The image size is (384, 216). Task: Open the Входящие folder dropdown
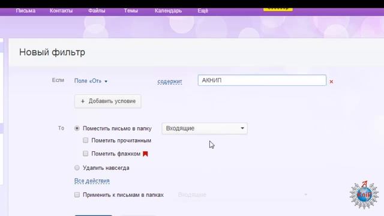click(x=205, y=128)
